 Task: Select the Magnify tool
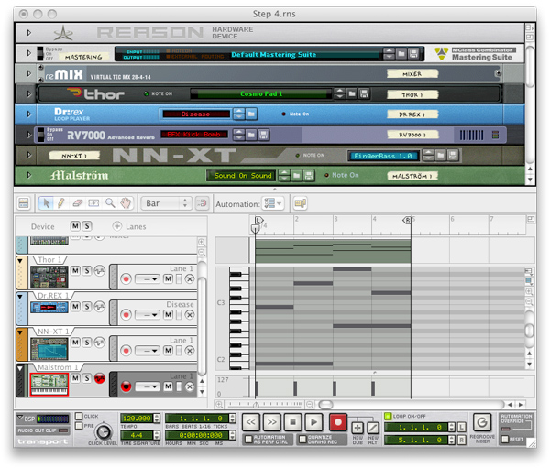[x=110, y=203]
